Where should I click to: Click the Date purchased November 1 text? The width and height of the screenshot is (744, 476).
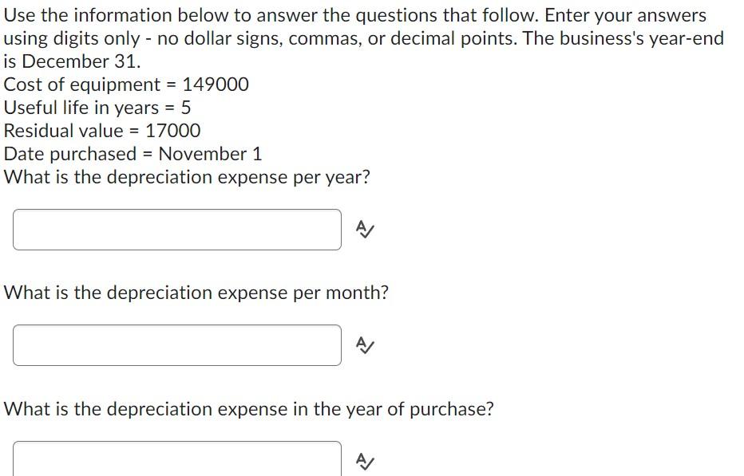click(x=133, y=154)
